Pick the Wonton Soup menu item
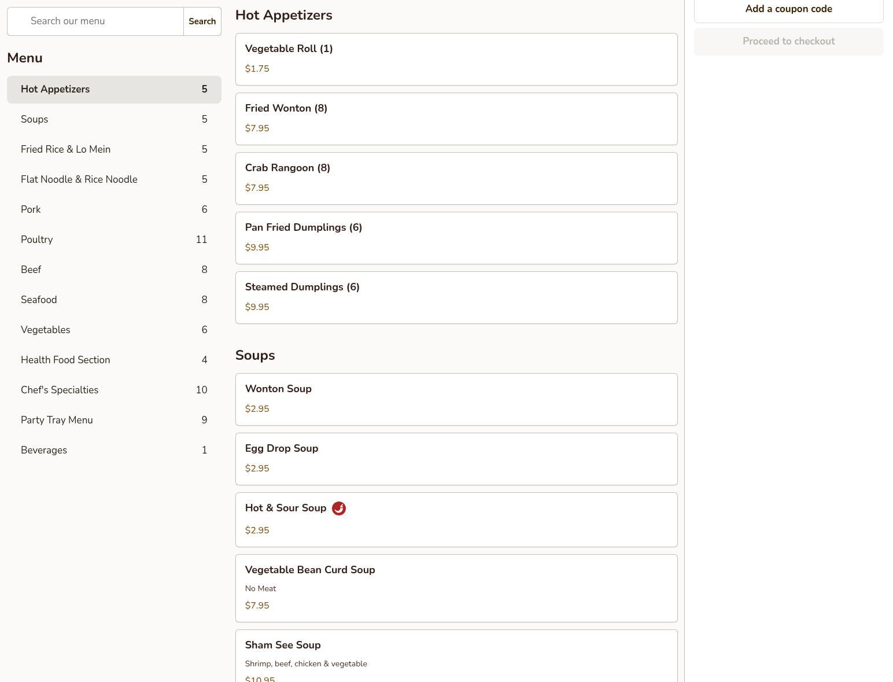The height and width of the screenshot is (682, 893). click(x=456, y=399)
